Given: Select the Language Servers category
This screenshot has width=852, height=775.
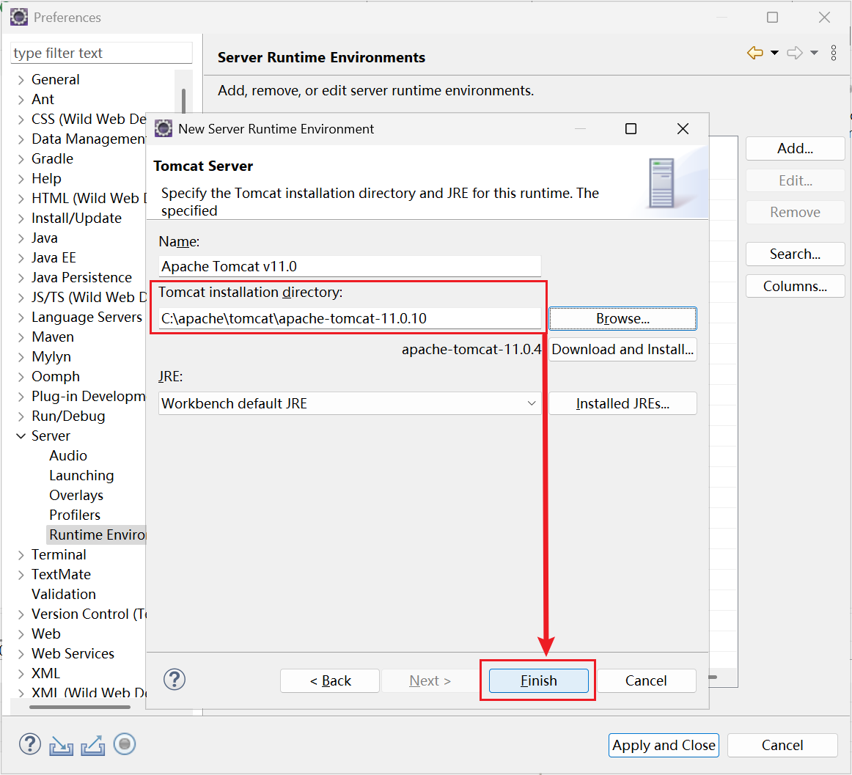Looking at the screenshot, I should [87, 317].
